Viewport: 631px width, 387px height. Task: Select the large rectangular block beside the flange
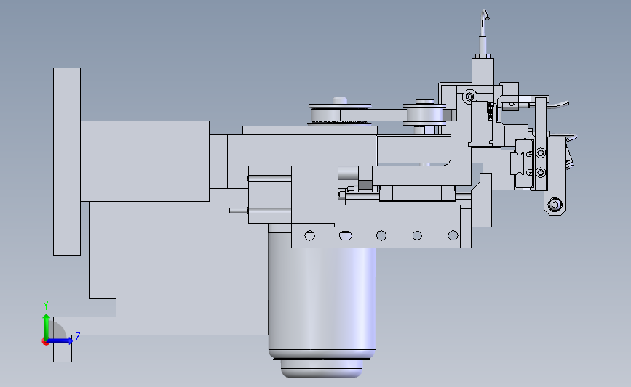[x=145, y=161]
